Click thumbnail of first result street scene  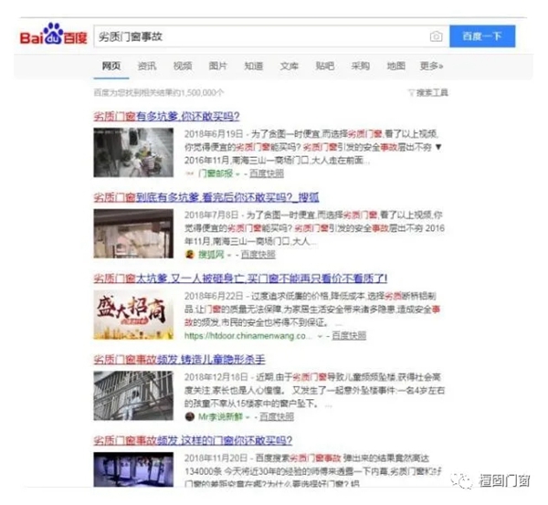(133, 153)
